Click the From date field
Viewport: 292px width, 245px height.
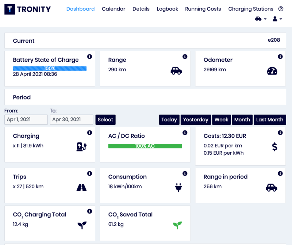[26, 120]
